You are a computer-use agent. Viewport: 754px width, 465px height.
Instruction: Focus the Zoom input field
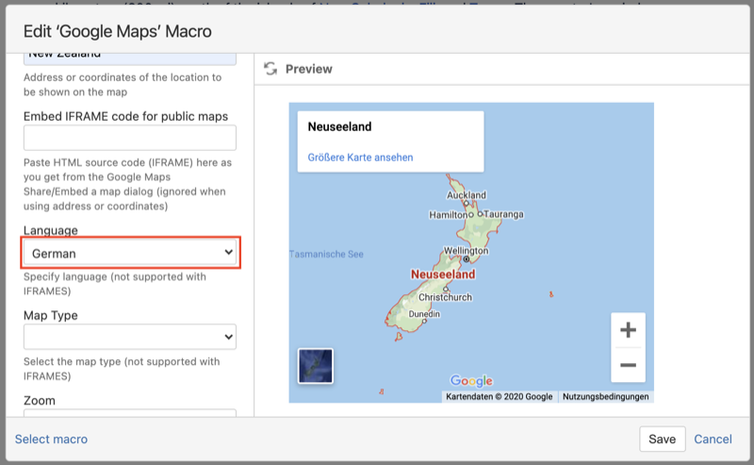[130, 415]
